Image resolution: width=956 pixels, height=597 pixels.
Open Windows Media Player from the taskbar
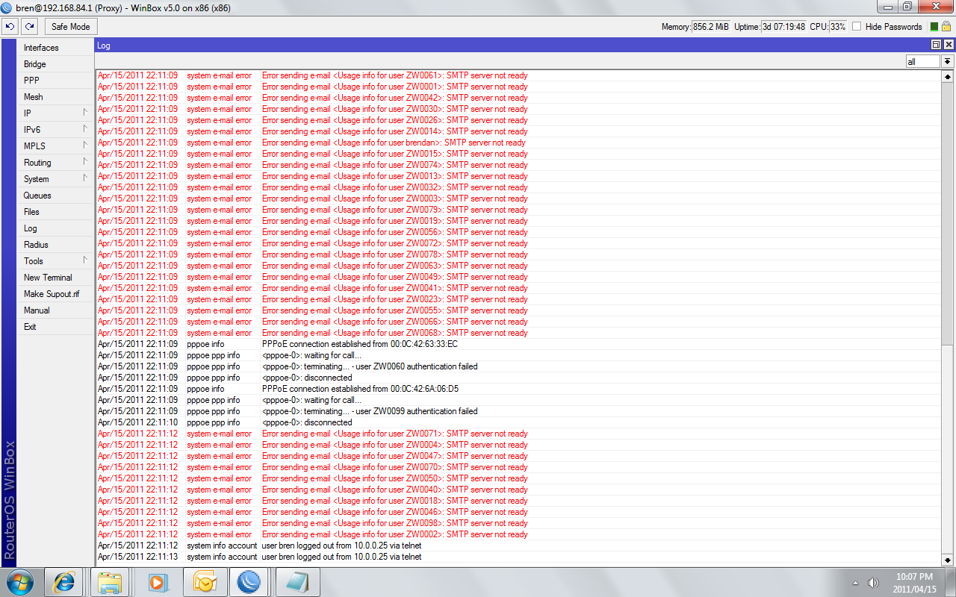[x=158, y=582]
